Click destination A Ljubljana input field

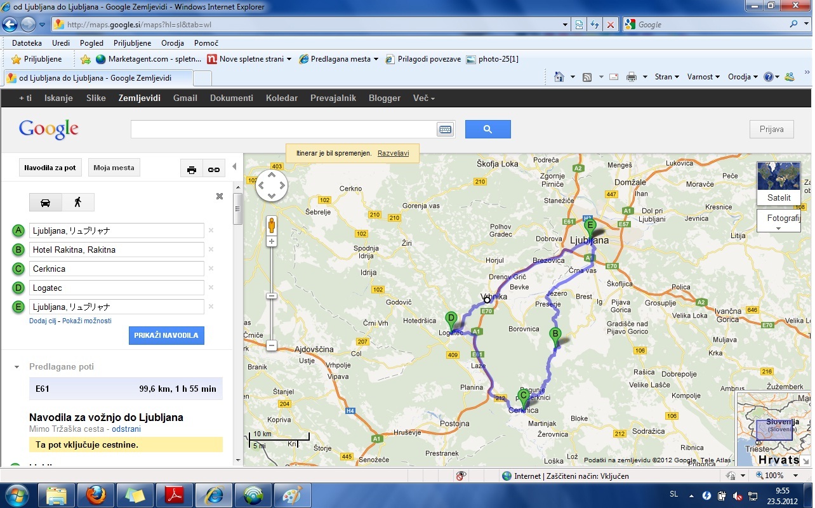coord(117,231)
